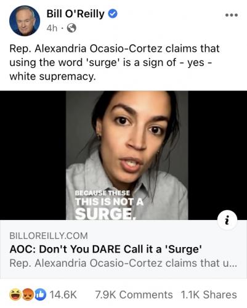The image size is (247, 308).
Task: Open the three-dots post options menu
Action: coord(232,15)
